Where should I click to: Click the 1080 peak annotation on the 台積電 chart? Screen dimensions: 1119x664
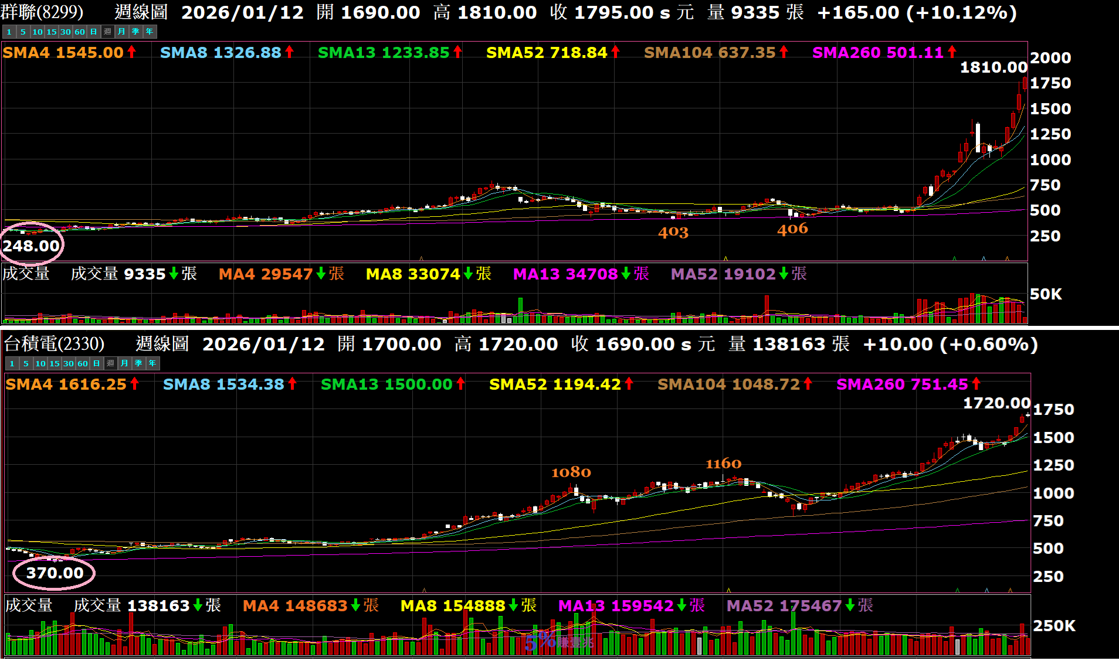coord(571,472)
